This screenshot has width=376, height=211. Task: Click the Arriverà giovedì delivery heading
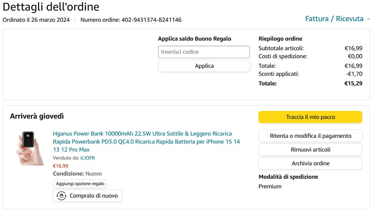pos(37,116)
